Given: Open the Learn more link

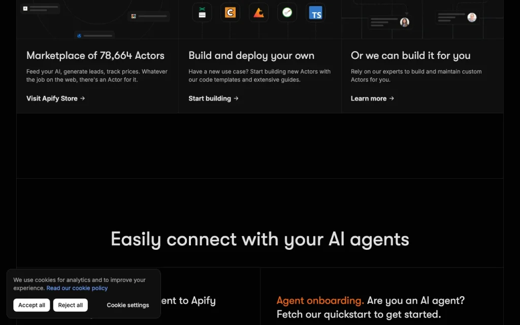Looking at the screenshot, I should pos(372,99).
